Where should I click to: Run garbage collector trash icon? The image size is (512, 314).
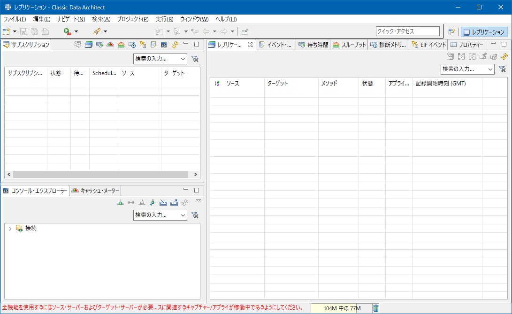376,308
